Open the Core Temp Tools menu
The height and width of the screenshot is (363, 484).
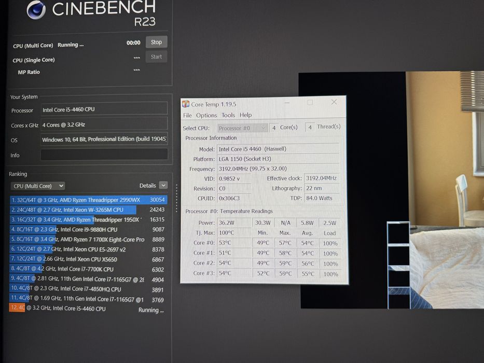tap(228, 115)
